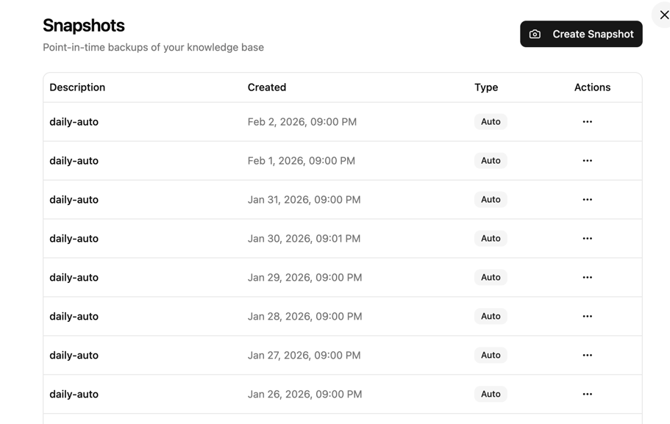Open ellipsis menu on Jan 28 row
This screenshot has width=670, height=424.
click(x=587, y=316)
